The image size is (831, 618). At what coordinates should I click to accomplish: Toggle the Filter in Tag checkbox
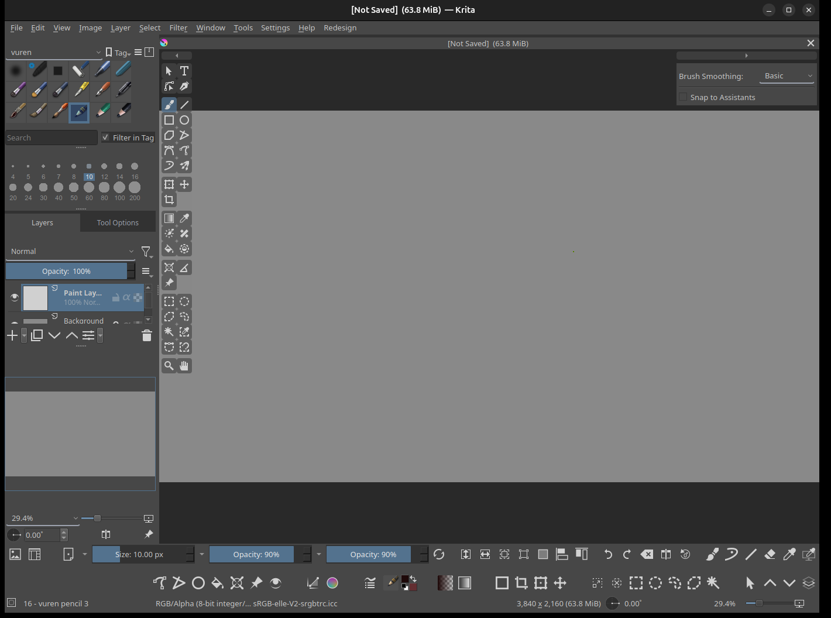(105, 138)
